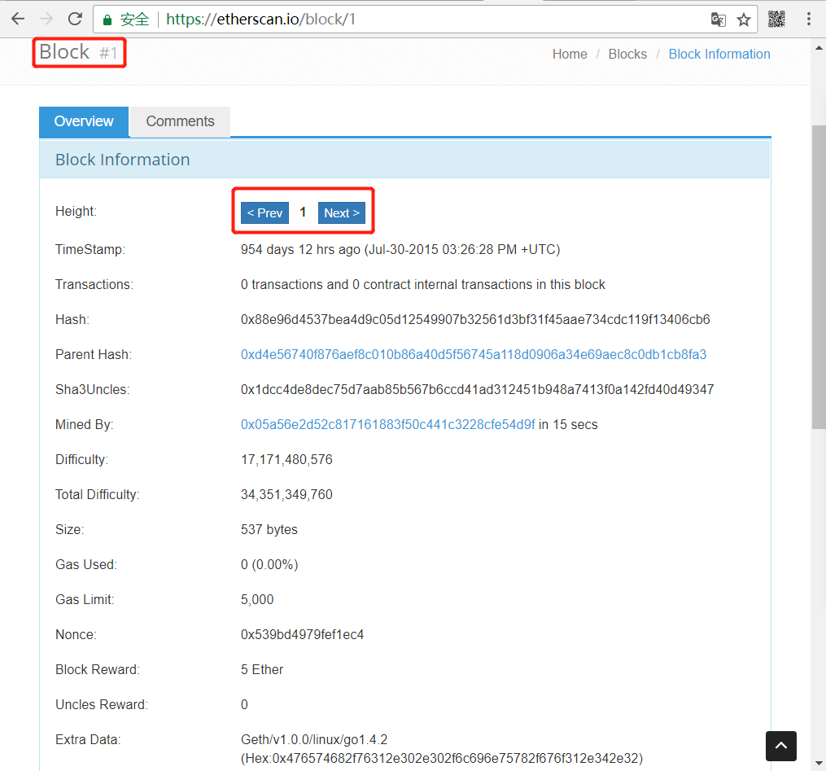Screen dimensions: 826x771
Task: Click the Nonce value 0x539bd4979fef1ec4
Action: coord(303,635)
